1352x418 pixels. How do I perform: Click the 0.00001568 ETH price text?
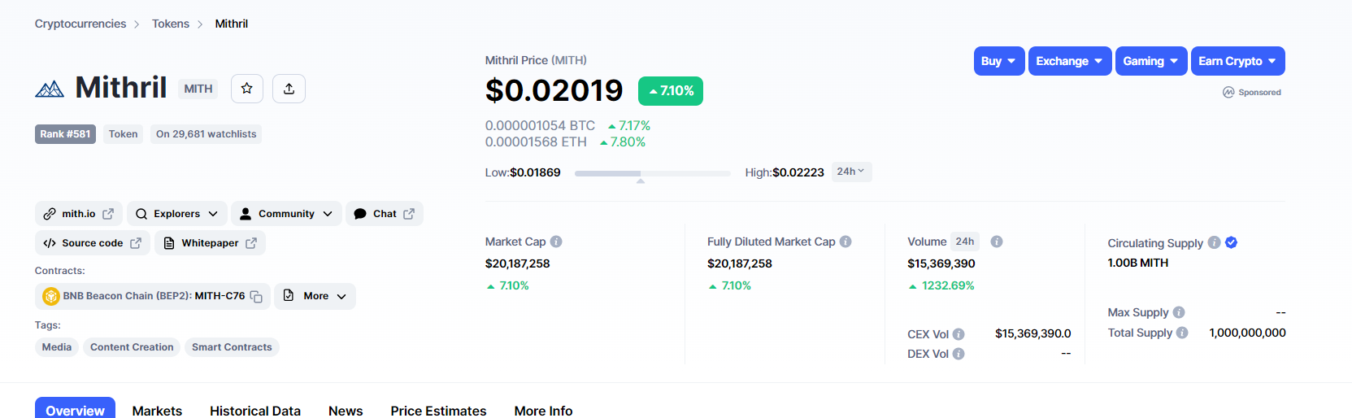[x=536, y=142]
